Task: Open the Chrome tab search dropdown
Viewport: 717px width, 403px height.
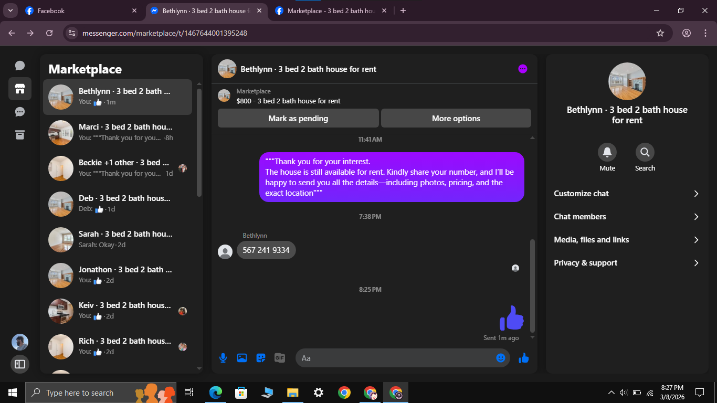Action: pyautogui.click(x=10, y=10)
